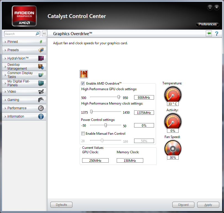Open the Desktop Management menu item

tap(24, 67)
